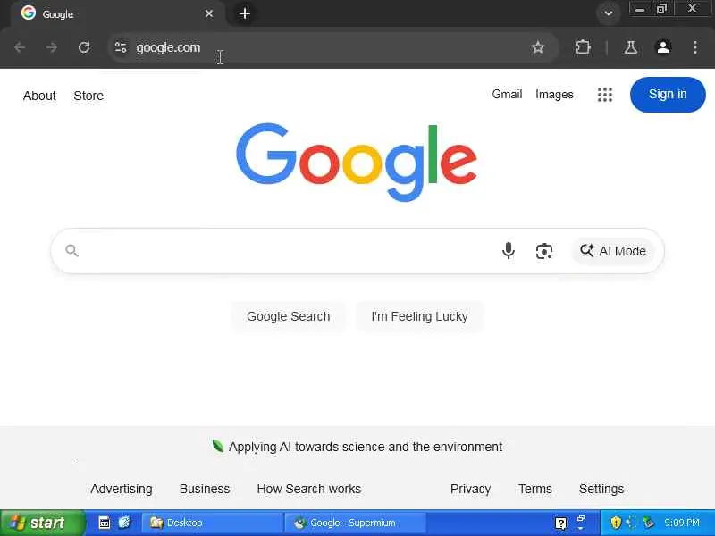Open a new tab with plus button
This screenshot has height=536, width=715.
coord(245,13)
